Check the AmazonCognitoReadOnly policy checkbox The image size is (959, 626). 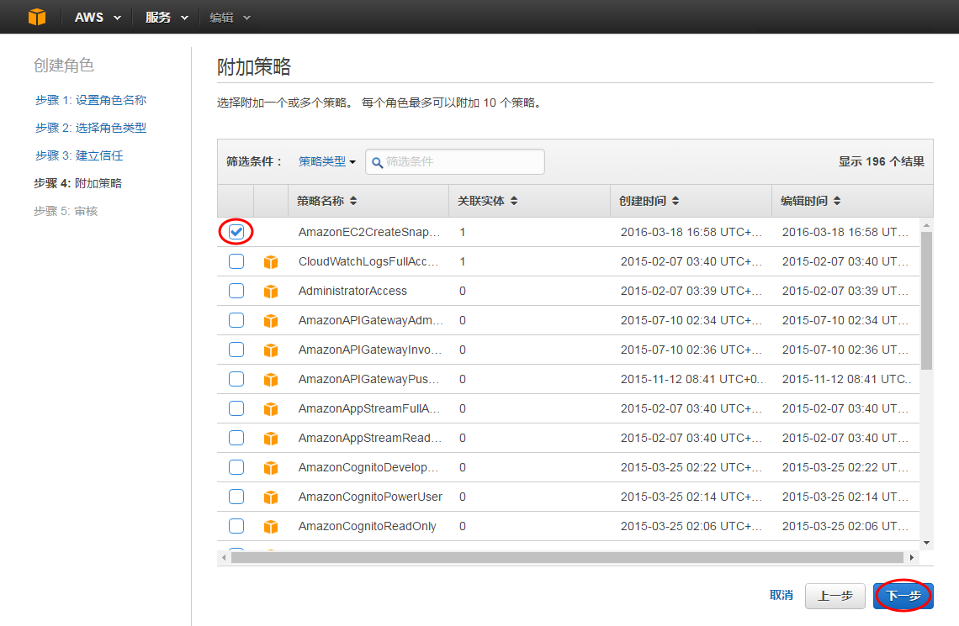coord(236,526)
